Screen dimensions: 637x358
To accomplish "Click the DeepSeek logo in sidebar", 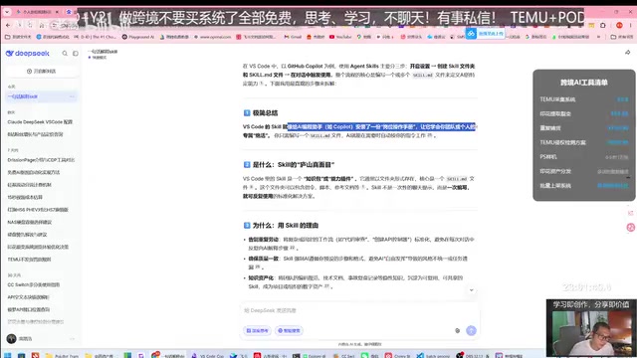I will click(28, 53).
